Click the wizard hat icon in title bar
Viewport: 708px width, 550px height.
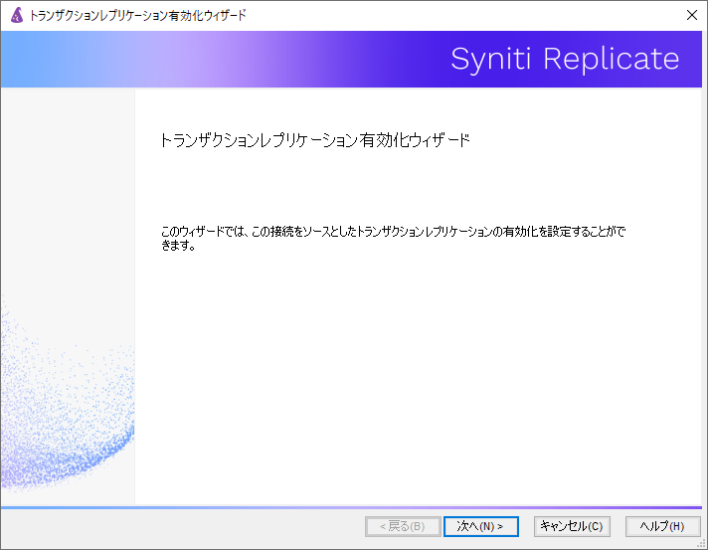[17, 15]
